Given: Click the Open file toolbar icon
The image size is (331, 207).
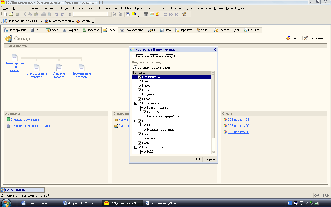Looking at the screenshot, I should point(11,14).
